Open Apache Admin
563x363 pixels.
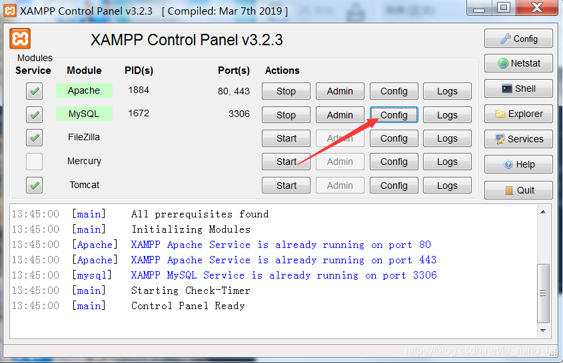340,91
